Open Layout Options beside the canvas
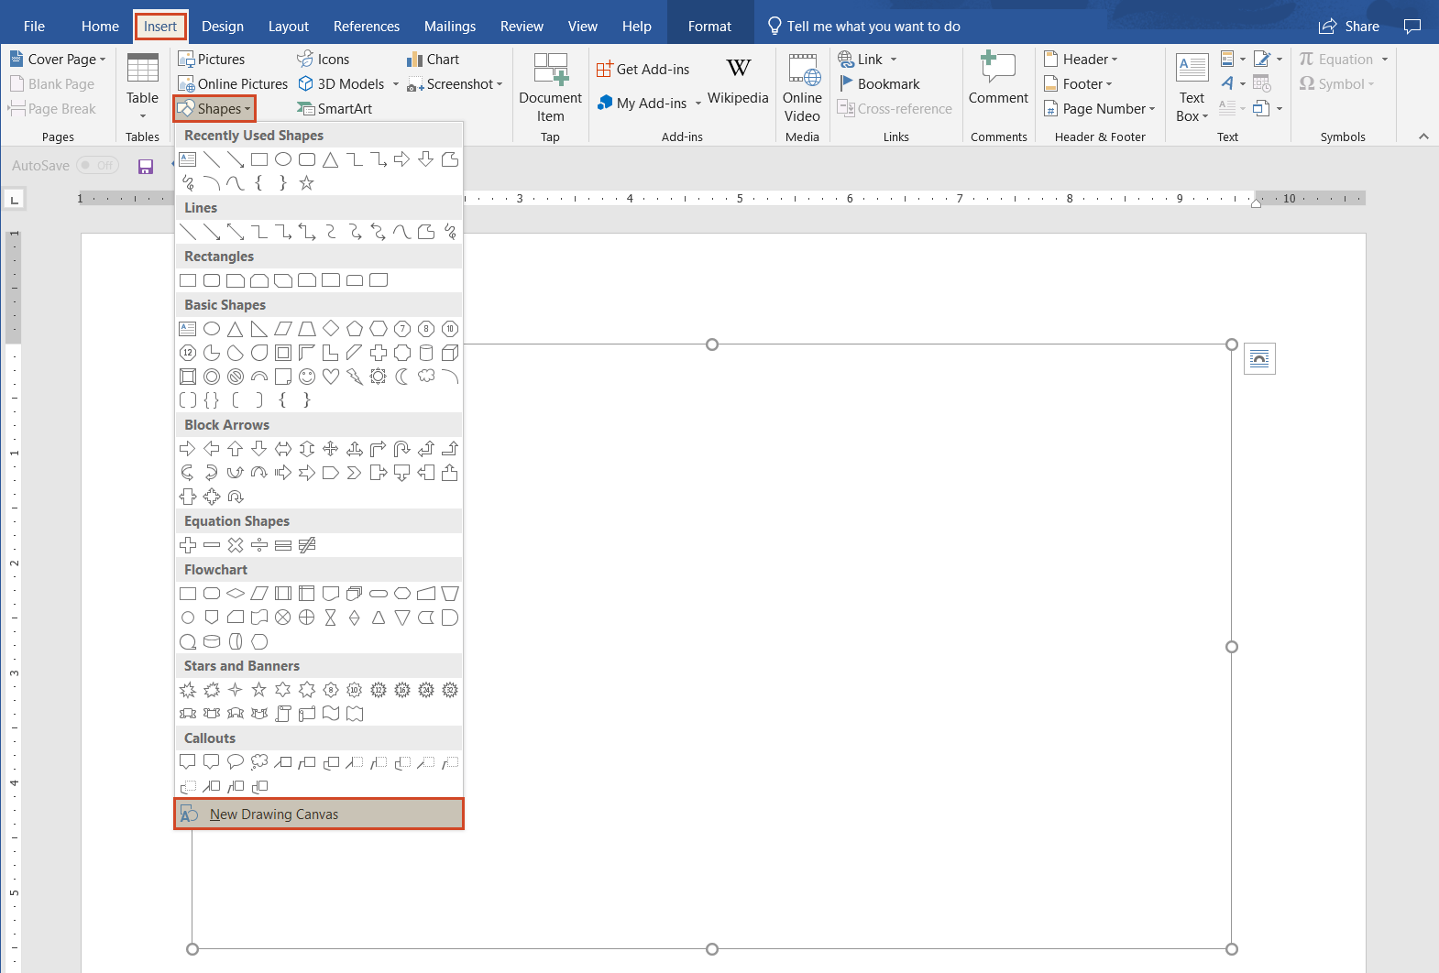The height and width of the screenshot is (973, 1439). click(x=1259, y=359)
